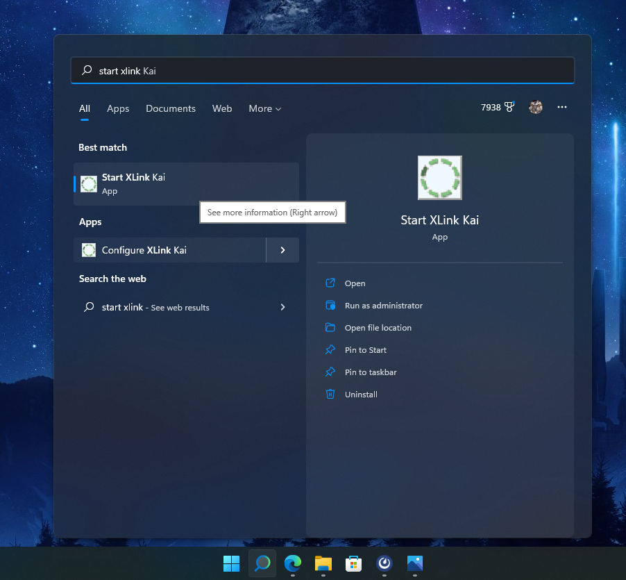Click Uninstall for Start XLink Kai
The height and width of the screenshot is (580, 626).
click(361, 395)
